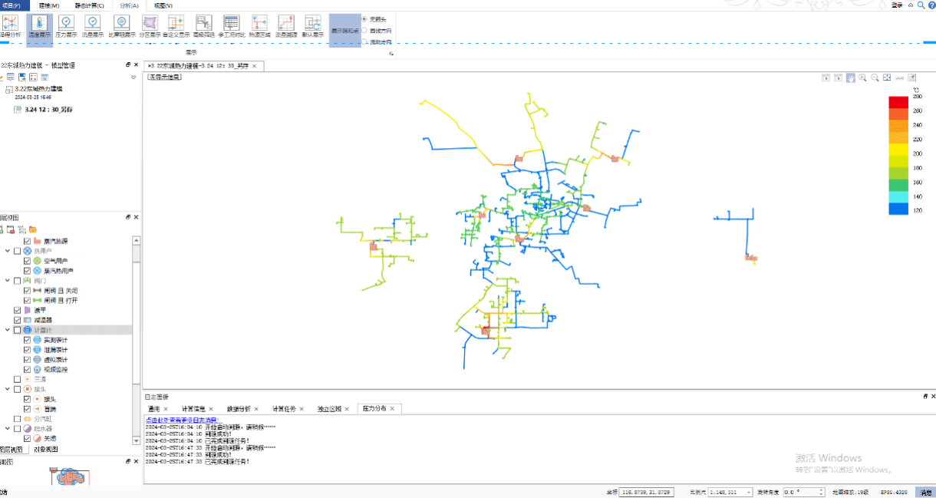
Task: Activate the pan hand tool on map
Action: pos(850,78)
